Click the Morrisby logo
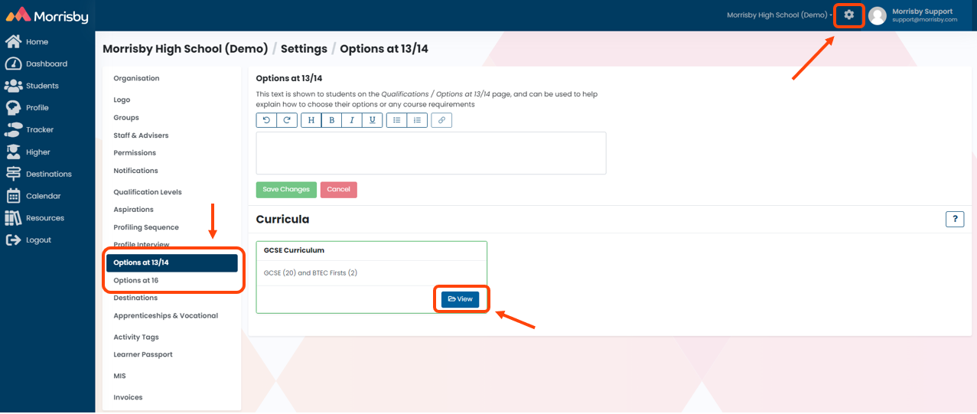This screenshot has height=414, width=977. [47, 15]
